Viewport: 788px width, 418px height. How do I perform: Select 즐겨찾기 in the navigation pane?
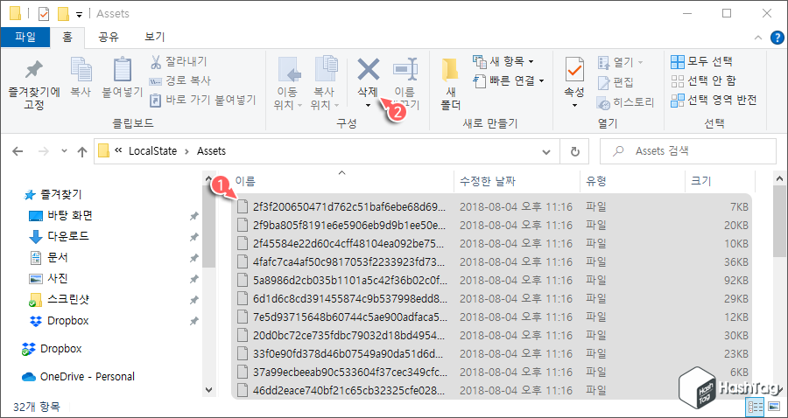[53, 194]
